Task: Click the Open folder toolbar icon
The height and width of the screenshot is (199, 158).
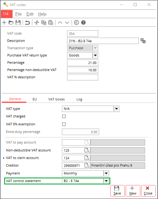Action: coord(11,23)
